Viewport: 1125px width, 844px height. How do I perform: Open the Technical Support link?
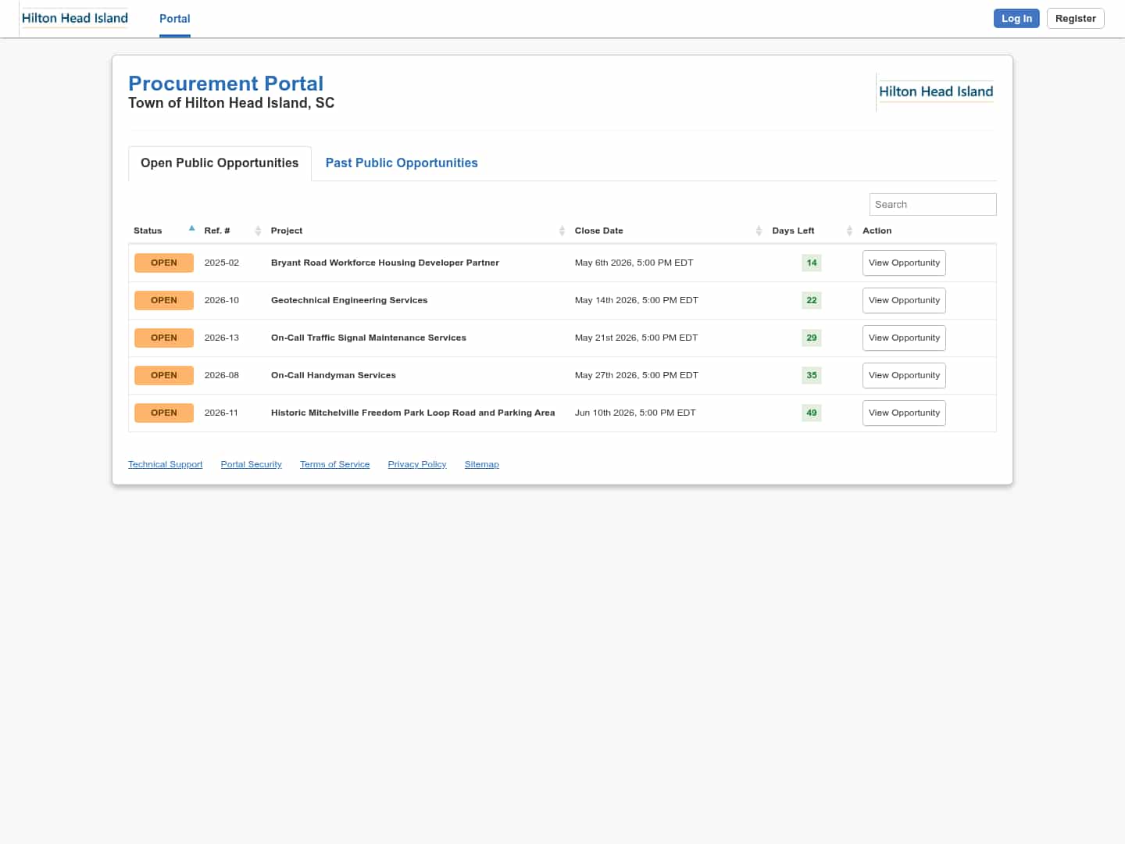click(165, 465)
